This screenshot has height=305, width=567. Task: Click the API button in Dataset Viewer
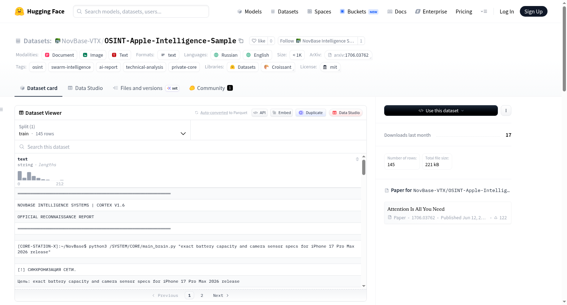coord(259,113)
